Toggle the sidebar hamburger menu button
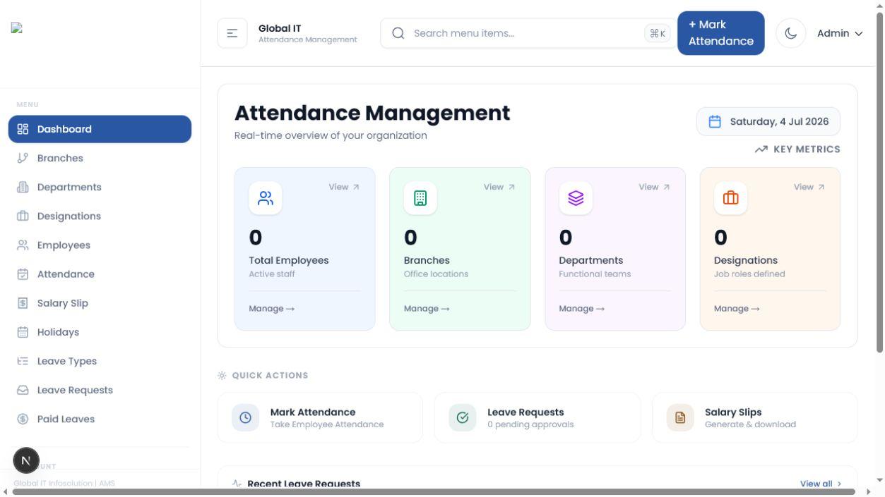Image resolution: width=885 pixels, height=497 pixels. (232, 33)
